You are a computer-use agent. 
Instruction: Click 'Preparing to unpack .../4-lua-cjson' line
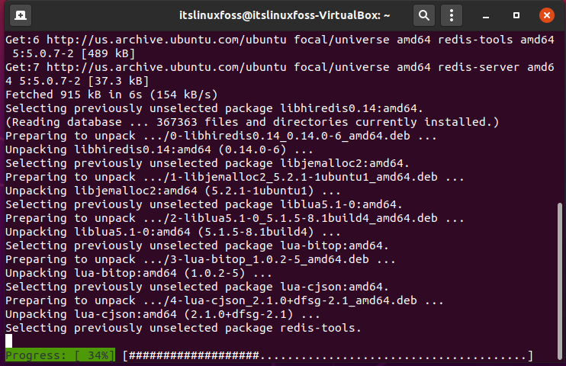click(x=224, y=300)
